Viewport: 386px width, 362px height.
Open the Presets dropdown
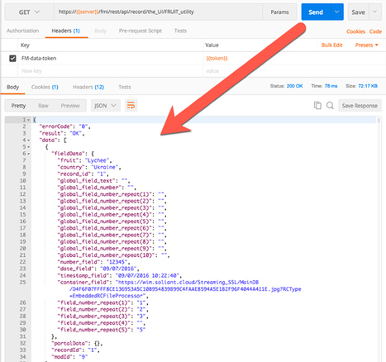coord(366,45)
